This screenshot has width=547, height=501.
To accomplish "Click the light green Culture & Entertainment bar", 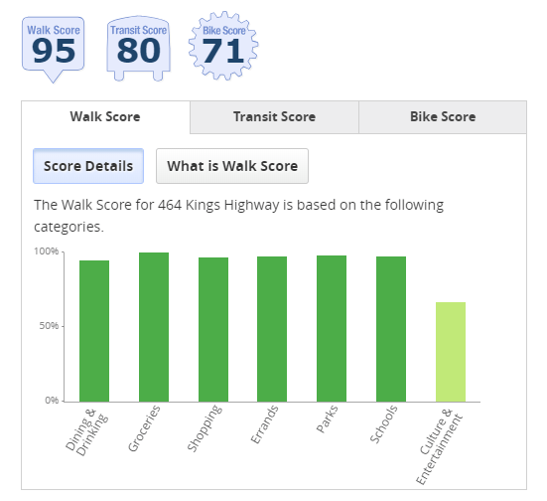I will (x=451, y=352).
